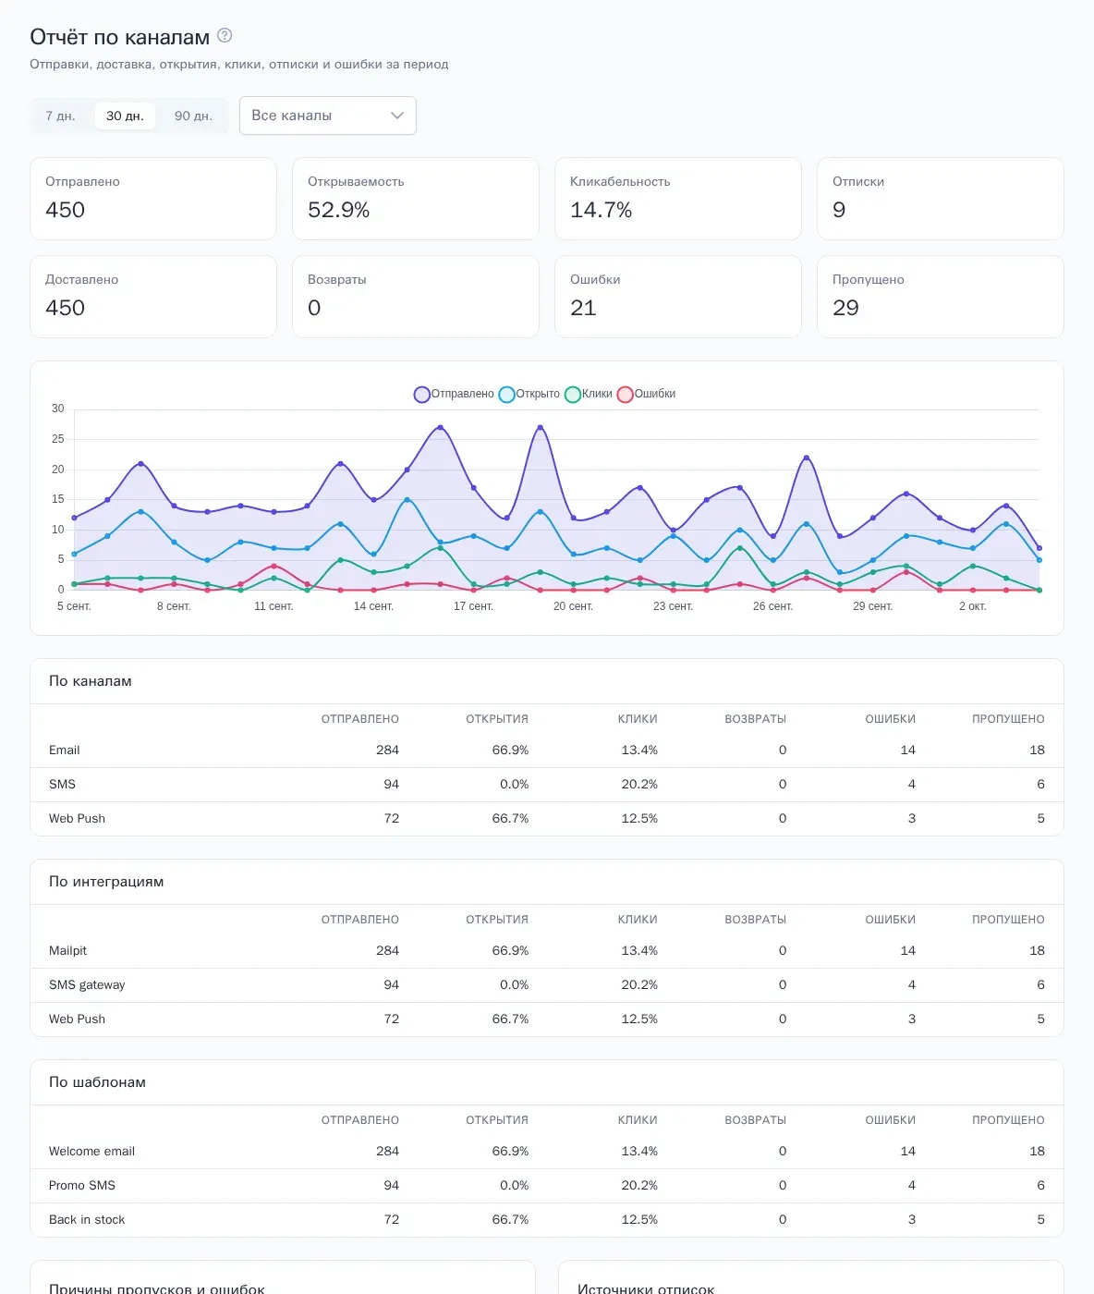Click the 2 окт. chart axis label

[x=973, y=606]
